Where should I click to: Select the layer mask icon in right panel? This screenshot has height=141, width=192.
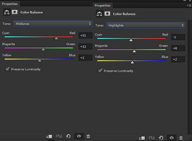click(x=107, y=14)
